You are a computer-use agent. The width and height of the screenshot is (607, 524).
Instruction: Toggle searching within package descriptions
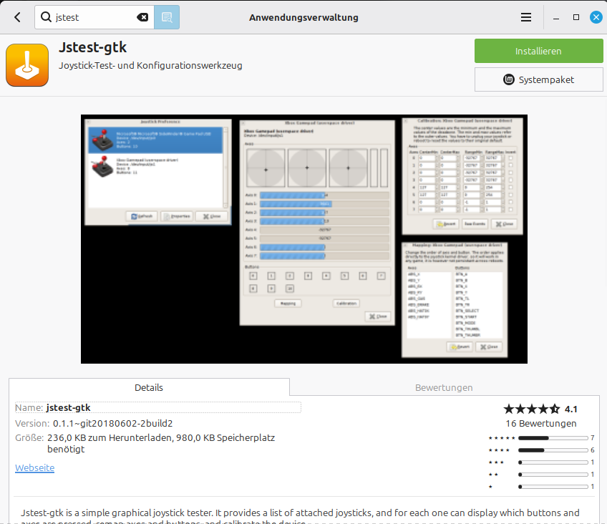(x=166, y=17)
